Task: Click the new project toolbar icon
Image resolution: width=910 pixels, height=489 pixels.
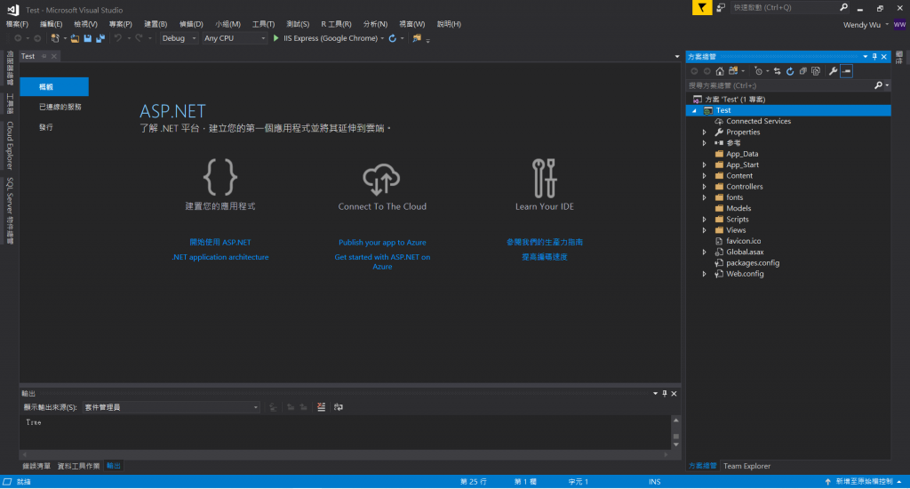Action: (55, 38)
